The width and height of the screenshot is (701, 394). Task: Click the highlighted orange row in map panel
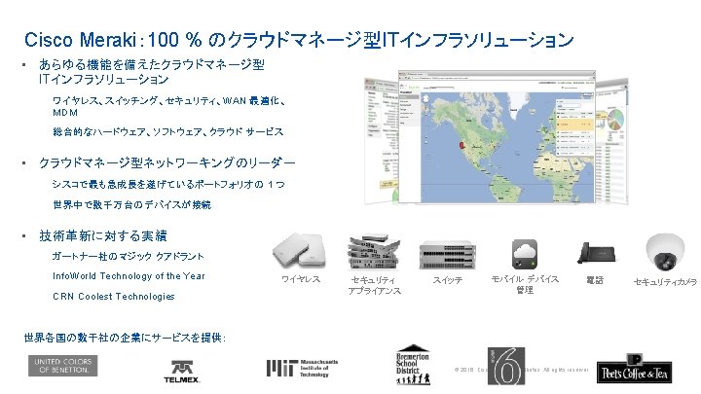575,125
